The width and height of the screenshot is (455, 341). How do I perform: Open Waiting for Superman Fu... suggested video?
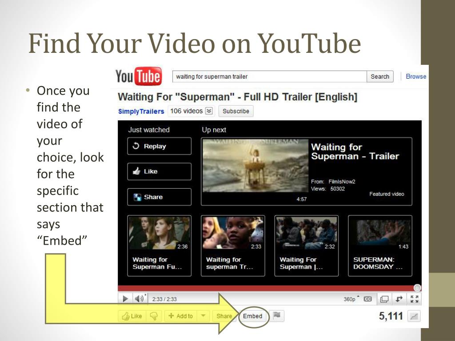tap(160, 246)
